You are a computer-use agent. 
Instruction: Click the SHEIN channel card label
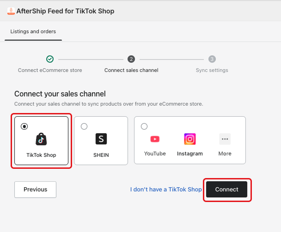pyautogui.click(x=101, y=155)
